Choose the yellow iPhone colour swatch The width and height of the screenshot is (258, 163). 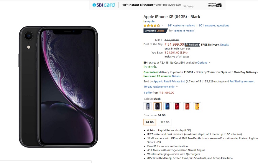click(x=197, y=107)
